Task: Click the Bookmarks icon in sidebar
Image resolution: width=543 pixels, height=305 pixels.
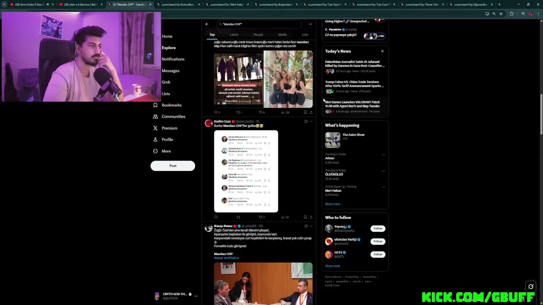Action: [x=155, y=105]
